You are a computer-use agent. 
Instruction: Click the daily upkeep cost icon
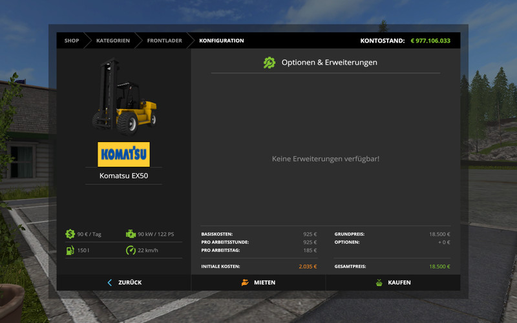(70, 234)
